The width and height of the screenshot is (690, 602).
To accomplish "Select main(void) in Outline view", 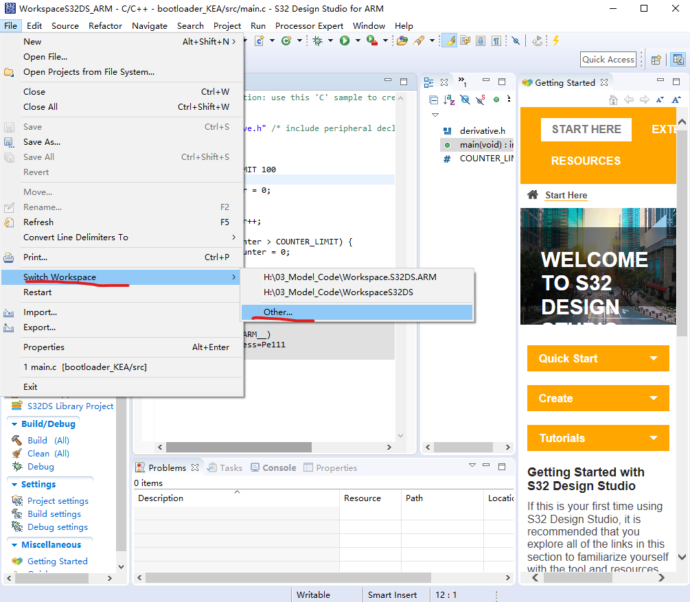I will 477,145.
